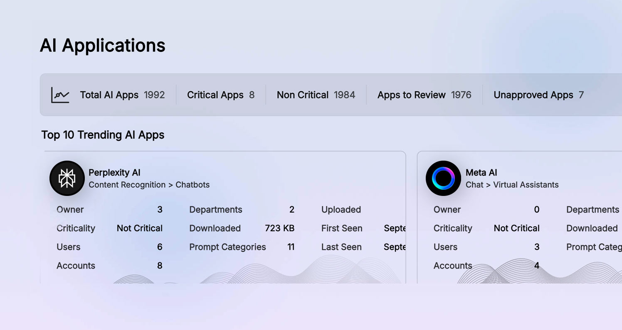
Task: Click the Downloaded label in Meta AI card
Action: click(592, 228)
